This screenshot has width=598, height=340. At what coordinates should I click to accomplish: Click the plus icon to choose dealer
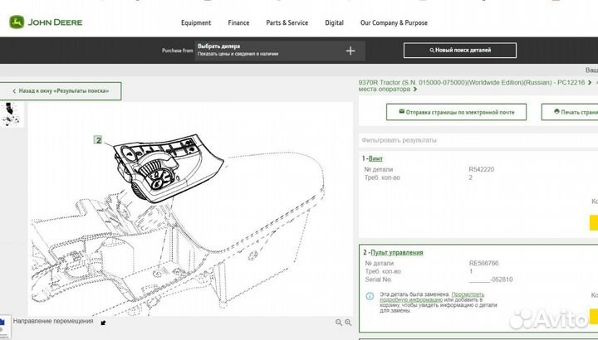[x=350, y=51]
